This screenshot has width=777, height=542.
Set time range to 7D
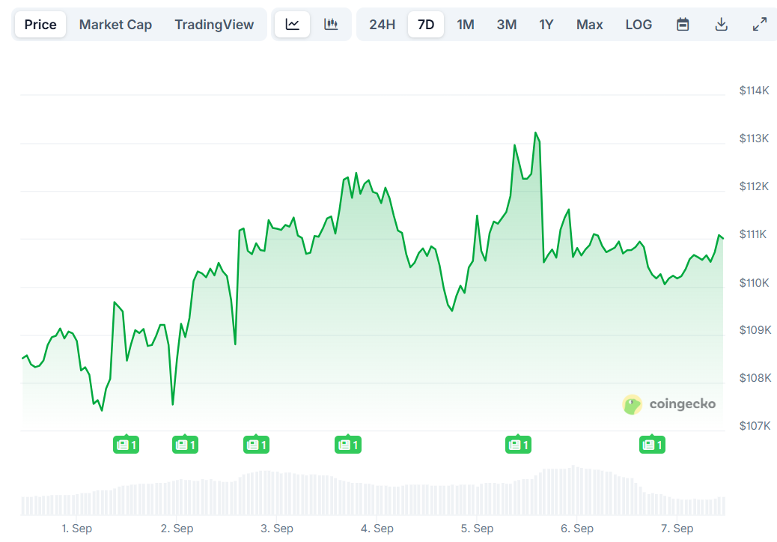pyautogui.click(x=426, y=24)
